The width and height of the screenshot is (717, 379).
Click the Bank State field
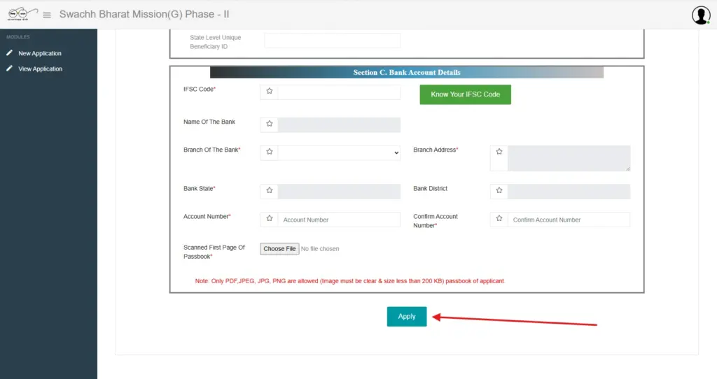339,192
